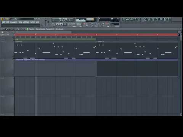
Task: Click the last shortcut icon for help
Action: (x=169, y=19)
